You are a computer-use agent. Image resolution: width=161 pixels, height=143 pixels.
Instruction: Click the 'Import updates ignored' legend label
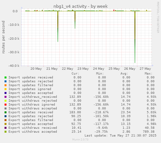[30, 89]
